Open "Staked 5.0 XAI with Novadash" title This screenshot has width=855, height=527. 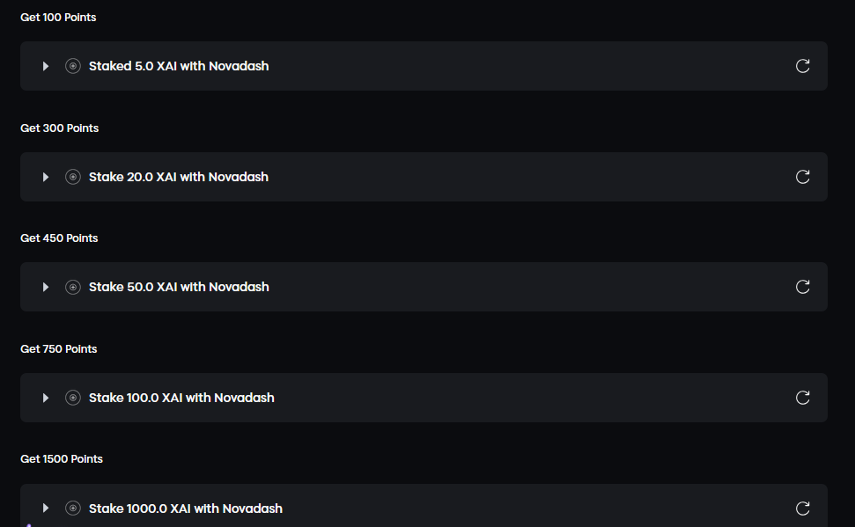point(179,66)
